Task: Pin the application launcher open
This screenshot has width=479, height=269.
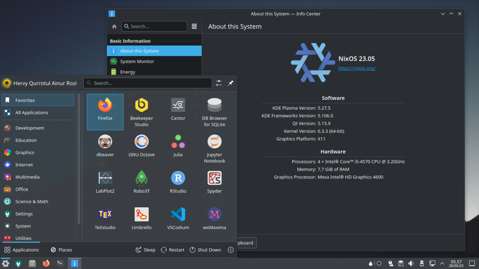Action: [x=231, y=83]
